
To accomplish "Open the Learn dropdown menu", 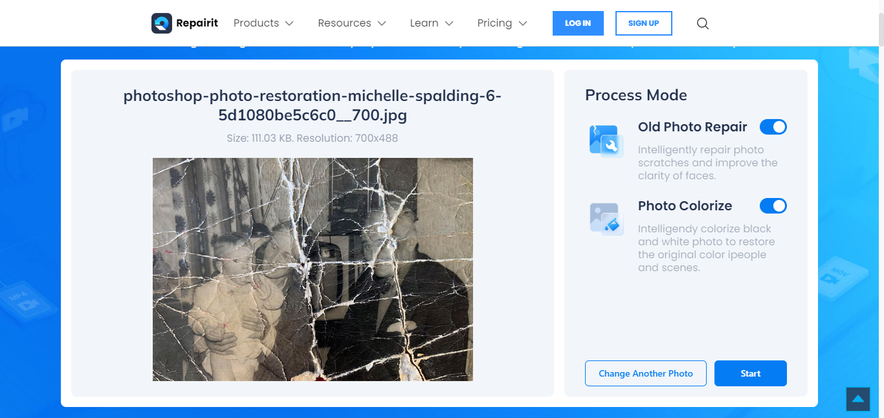I will pyautogui.click(x=432, y=23).
